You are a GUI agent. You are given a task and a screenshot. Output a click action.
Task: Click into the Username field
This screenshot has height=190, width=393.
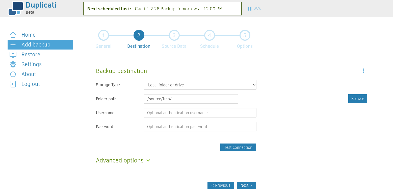[200, 113]
